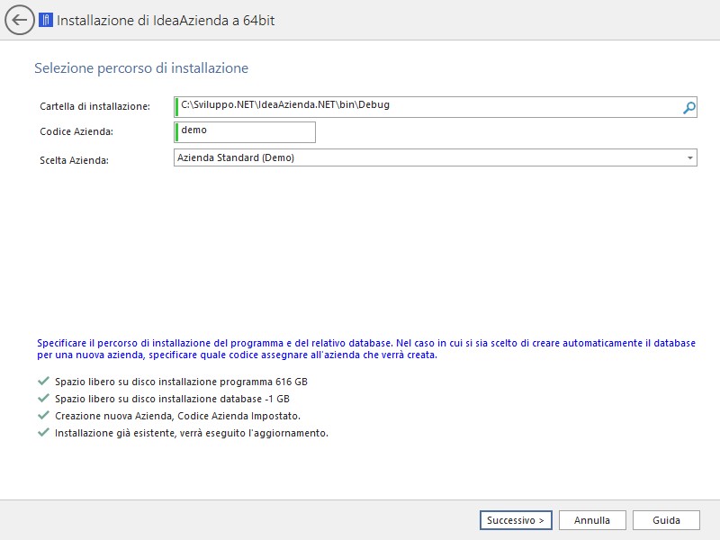Click the 'Cartella di installazione:' label
720x540 pixels.
click(x=95, y=106)
